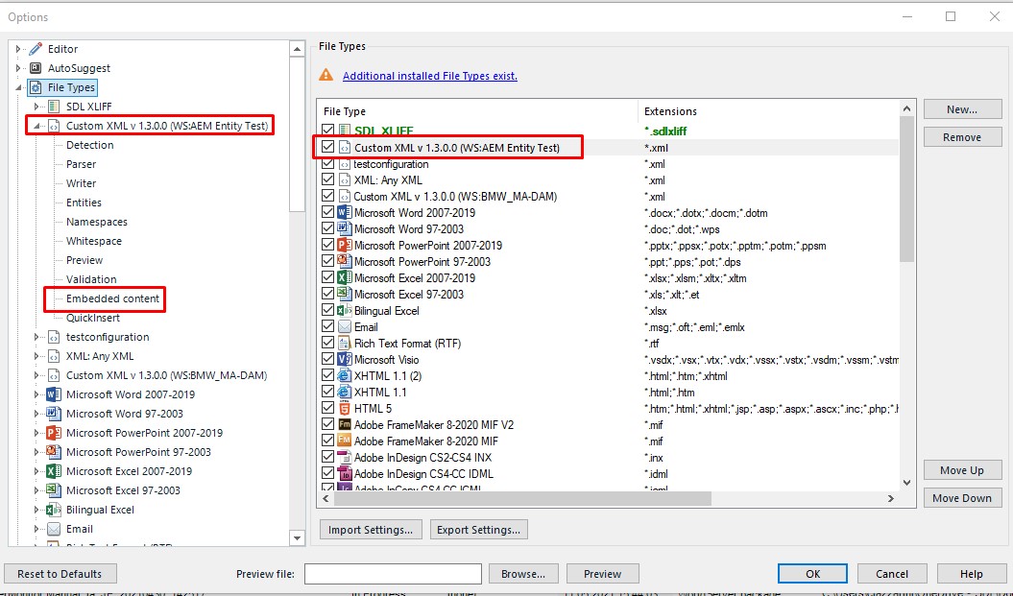Go to the Writer settings page
Image resolution: width=1013 pixels, height=596 pixels.
81,183
